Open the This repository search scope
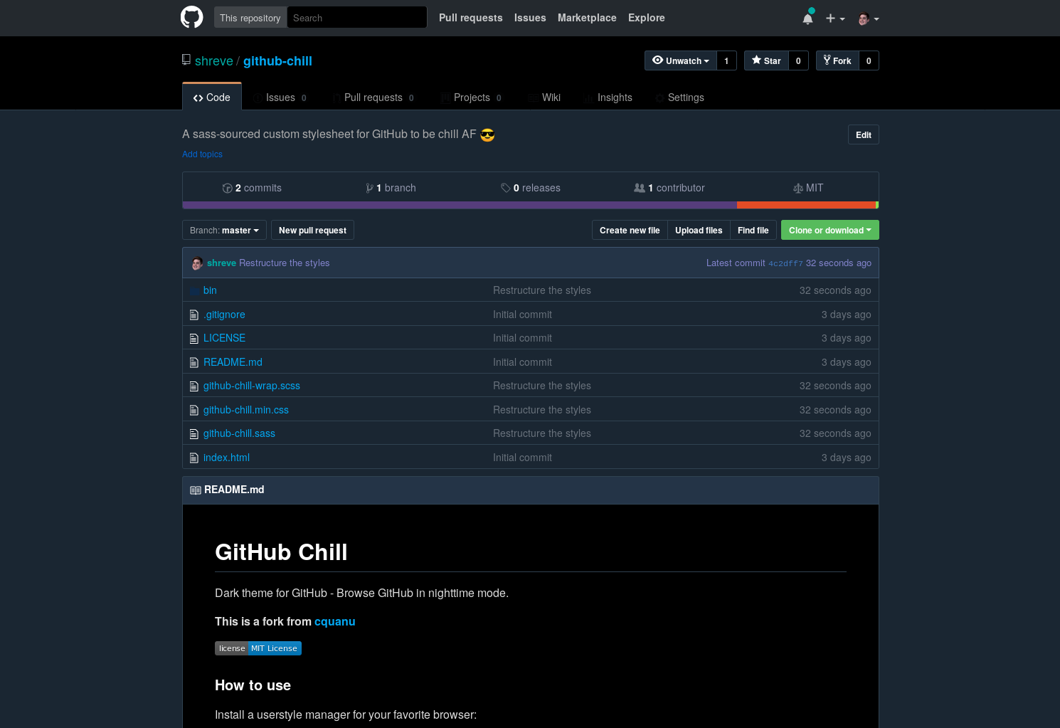This screenshot has height=728, width=1060. (250, 18)
